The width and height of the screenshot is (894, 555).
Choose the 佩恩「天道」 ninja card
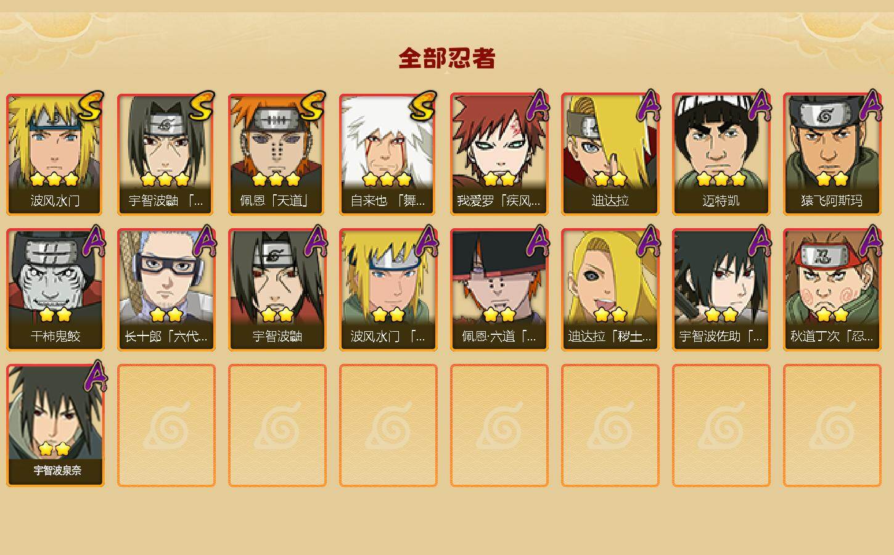coord(277,154)
